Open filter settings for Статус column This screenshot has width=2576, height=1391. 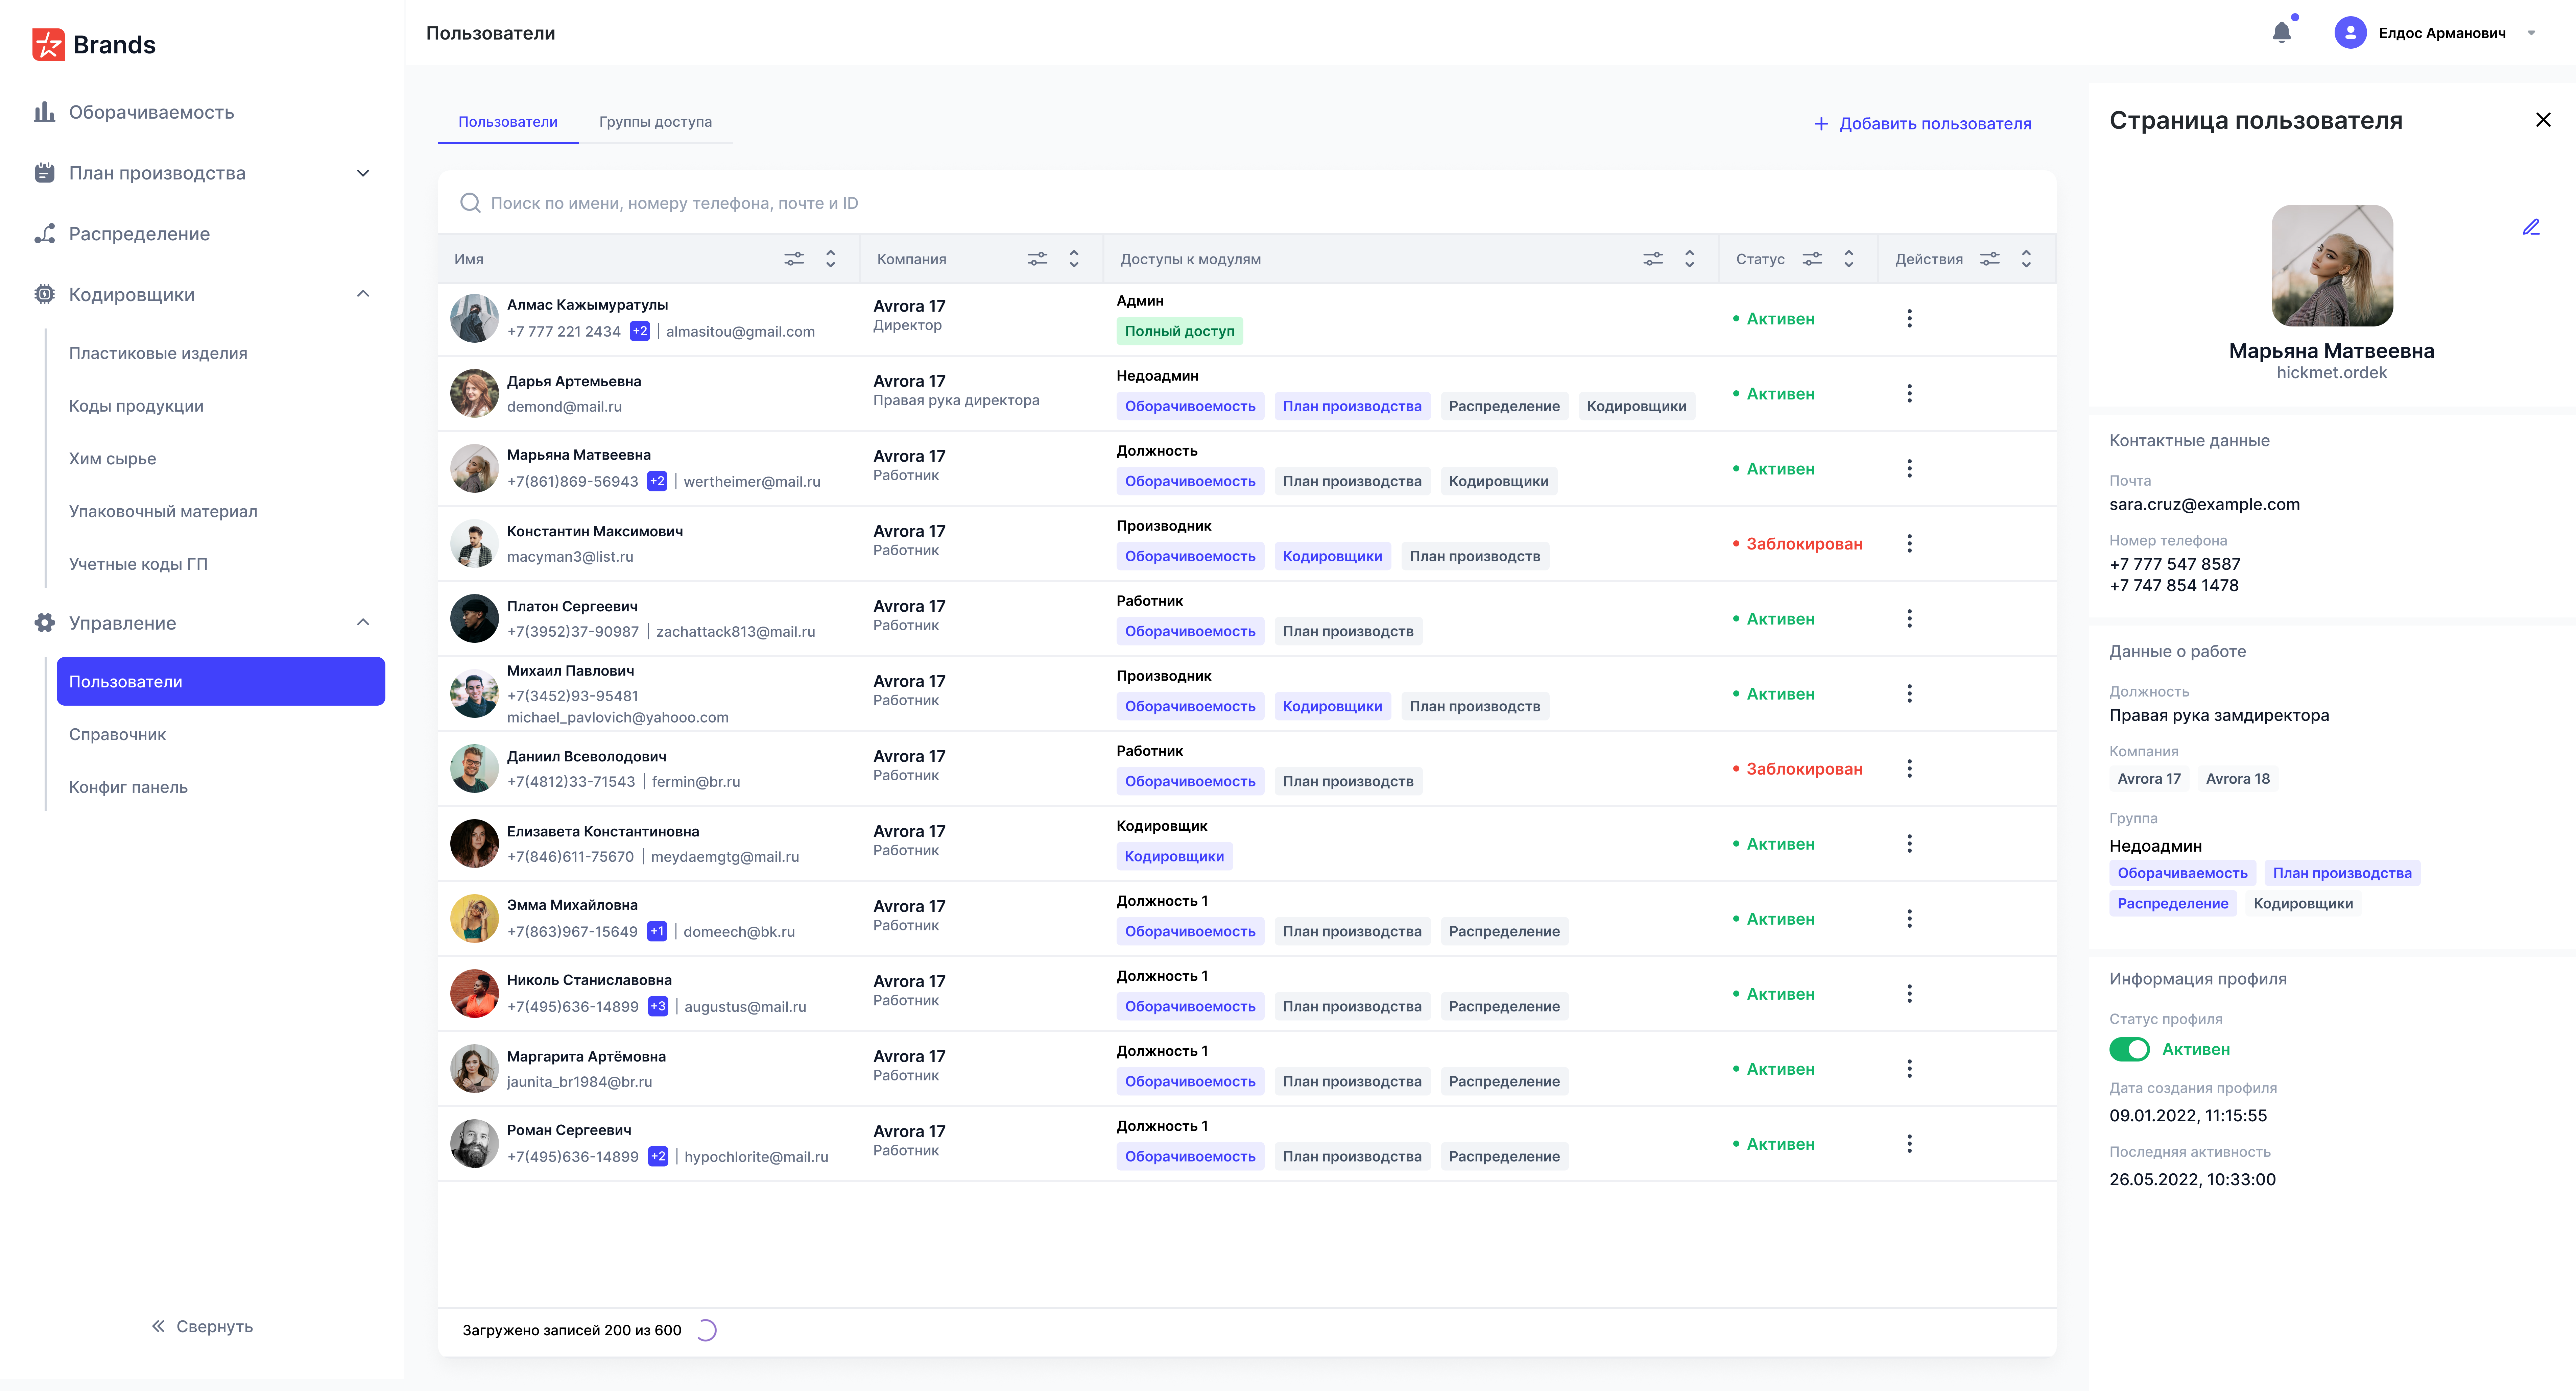1812,259
